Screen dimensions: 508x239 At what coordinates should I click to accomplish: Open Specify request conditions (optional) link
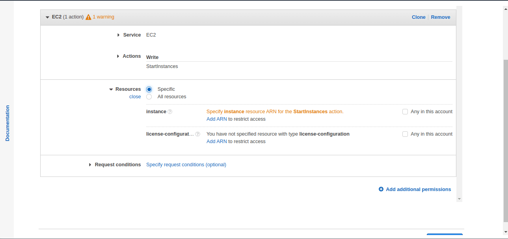186,165
